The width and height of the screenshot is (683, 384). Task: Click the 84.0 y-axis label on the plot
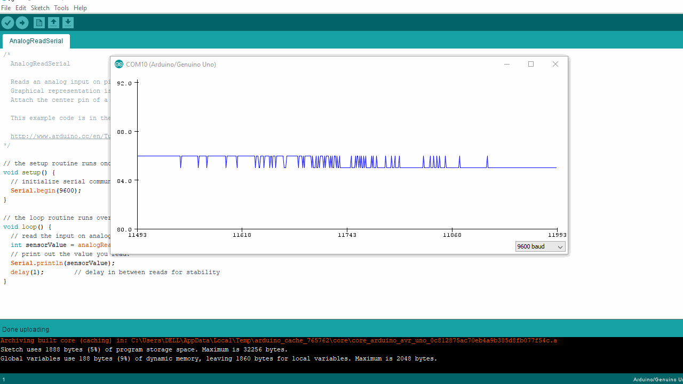124,181
